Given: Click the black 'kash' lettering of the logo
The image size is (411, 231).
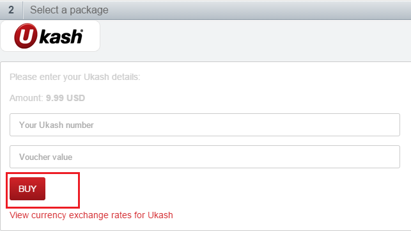Looking at the screenshot, I should tap(60, 36).
